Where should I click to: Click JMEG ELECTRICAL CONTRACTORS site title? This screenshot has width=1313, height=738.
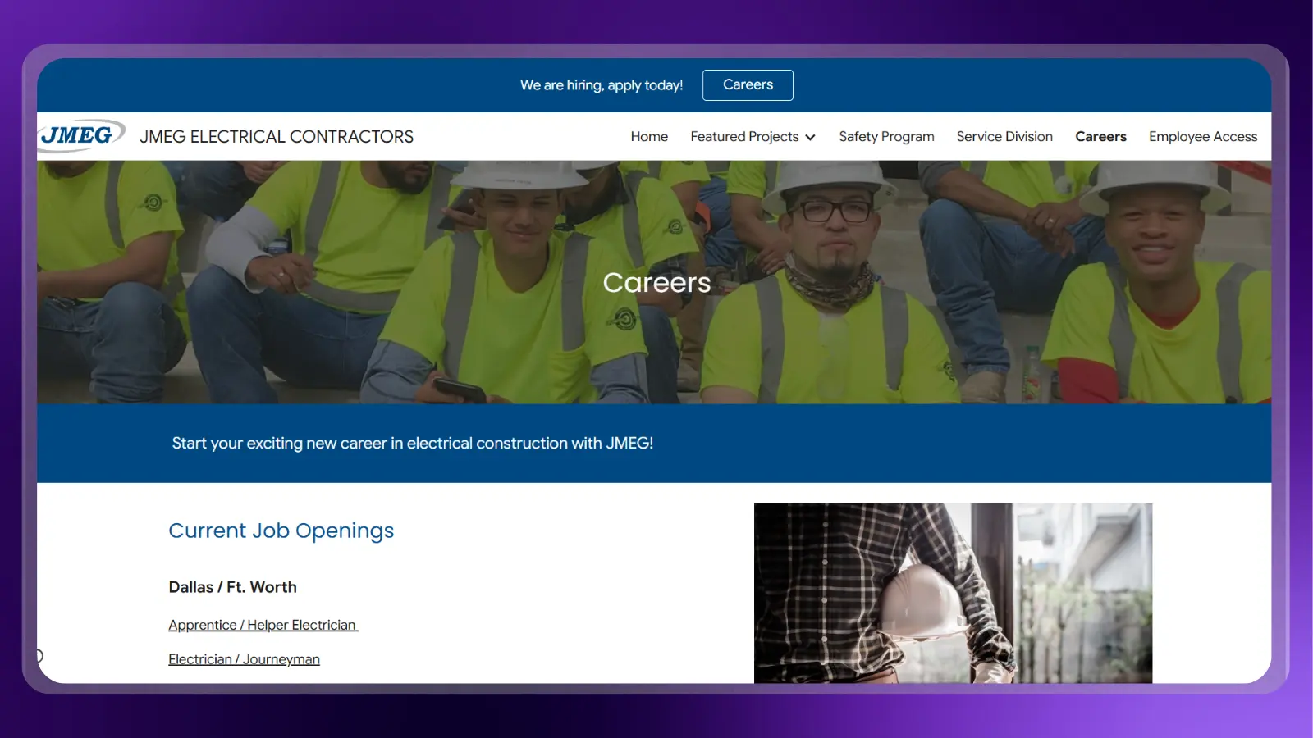277,137
